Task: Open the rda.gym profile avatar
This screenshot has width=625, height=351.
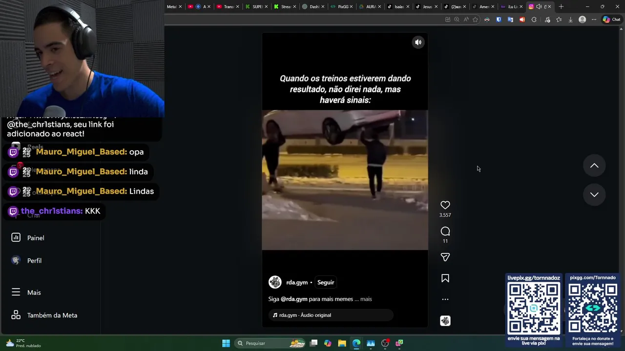Action: (275, 282)
